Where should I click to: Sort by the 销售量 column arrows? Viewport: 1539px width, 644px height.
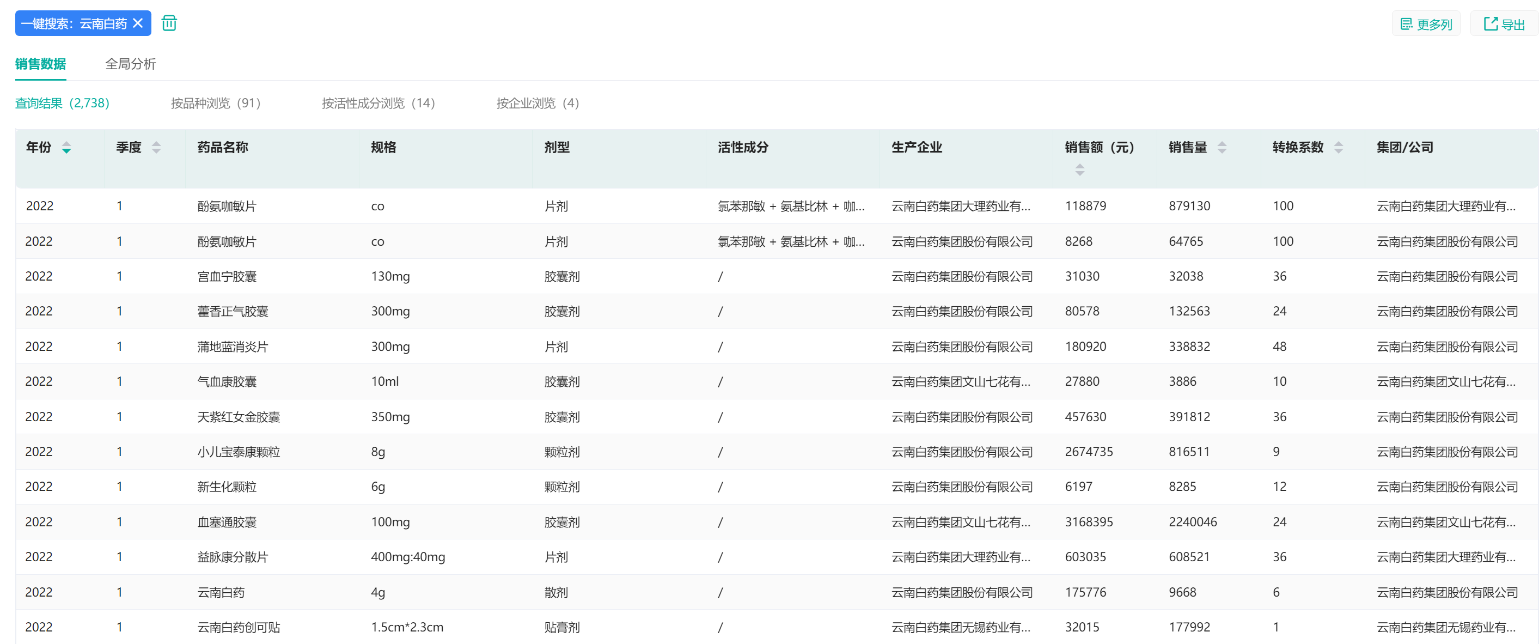click(x=1222, y=147)
